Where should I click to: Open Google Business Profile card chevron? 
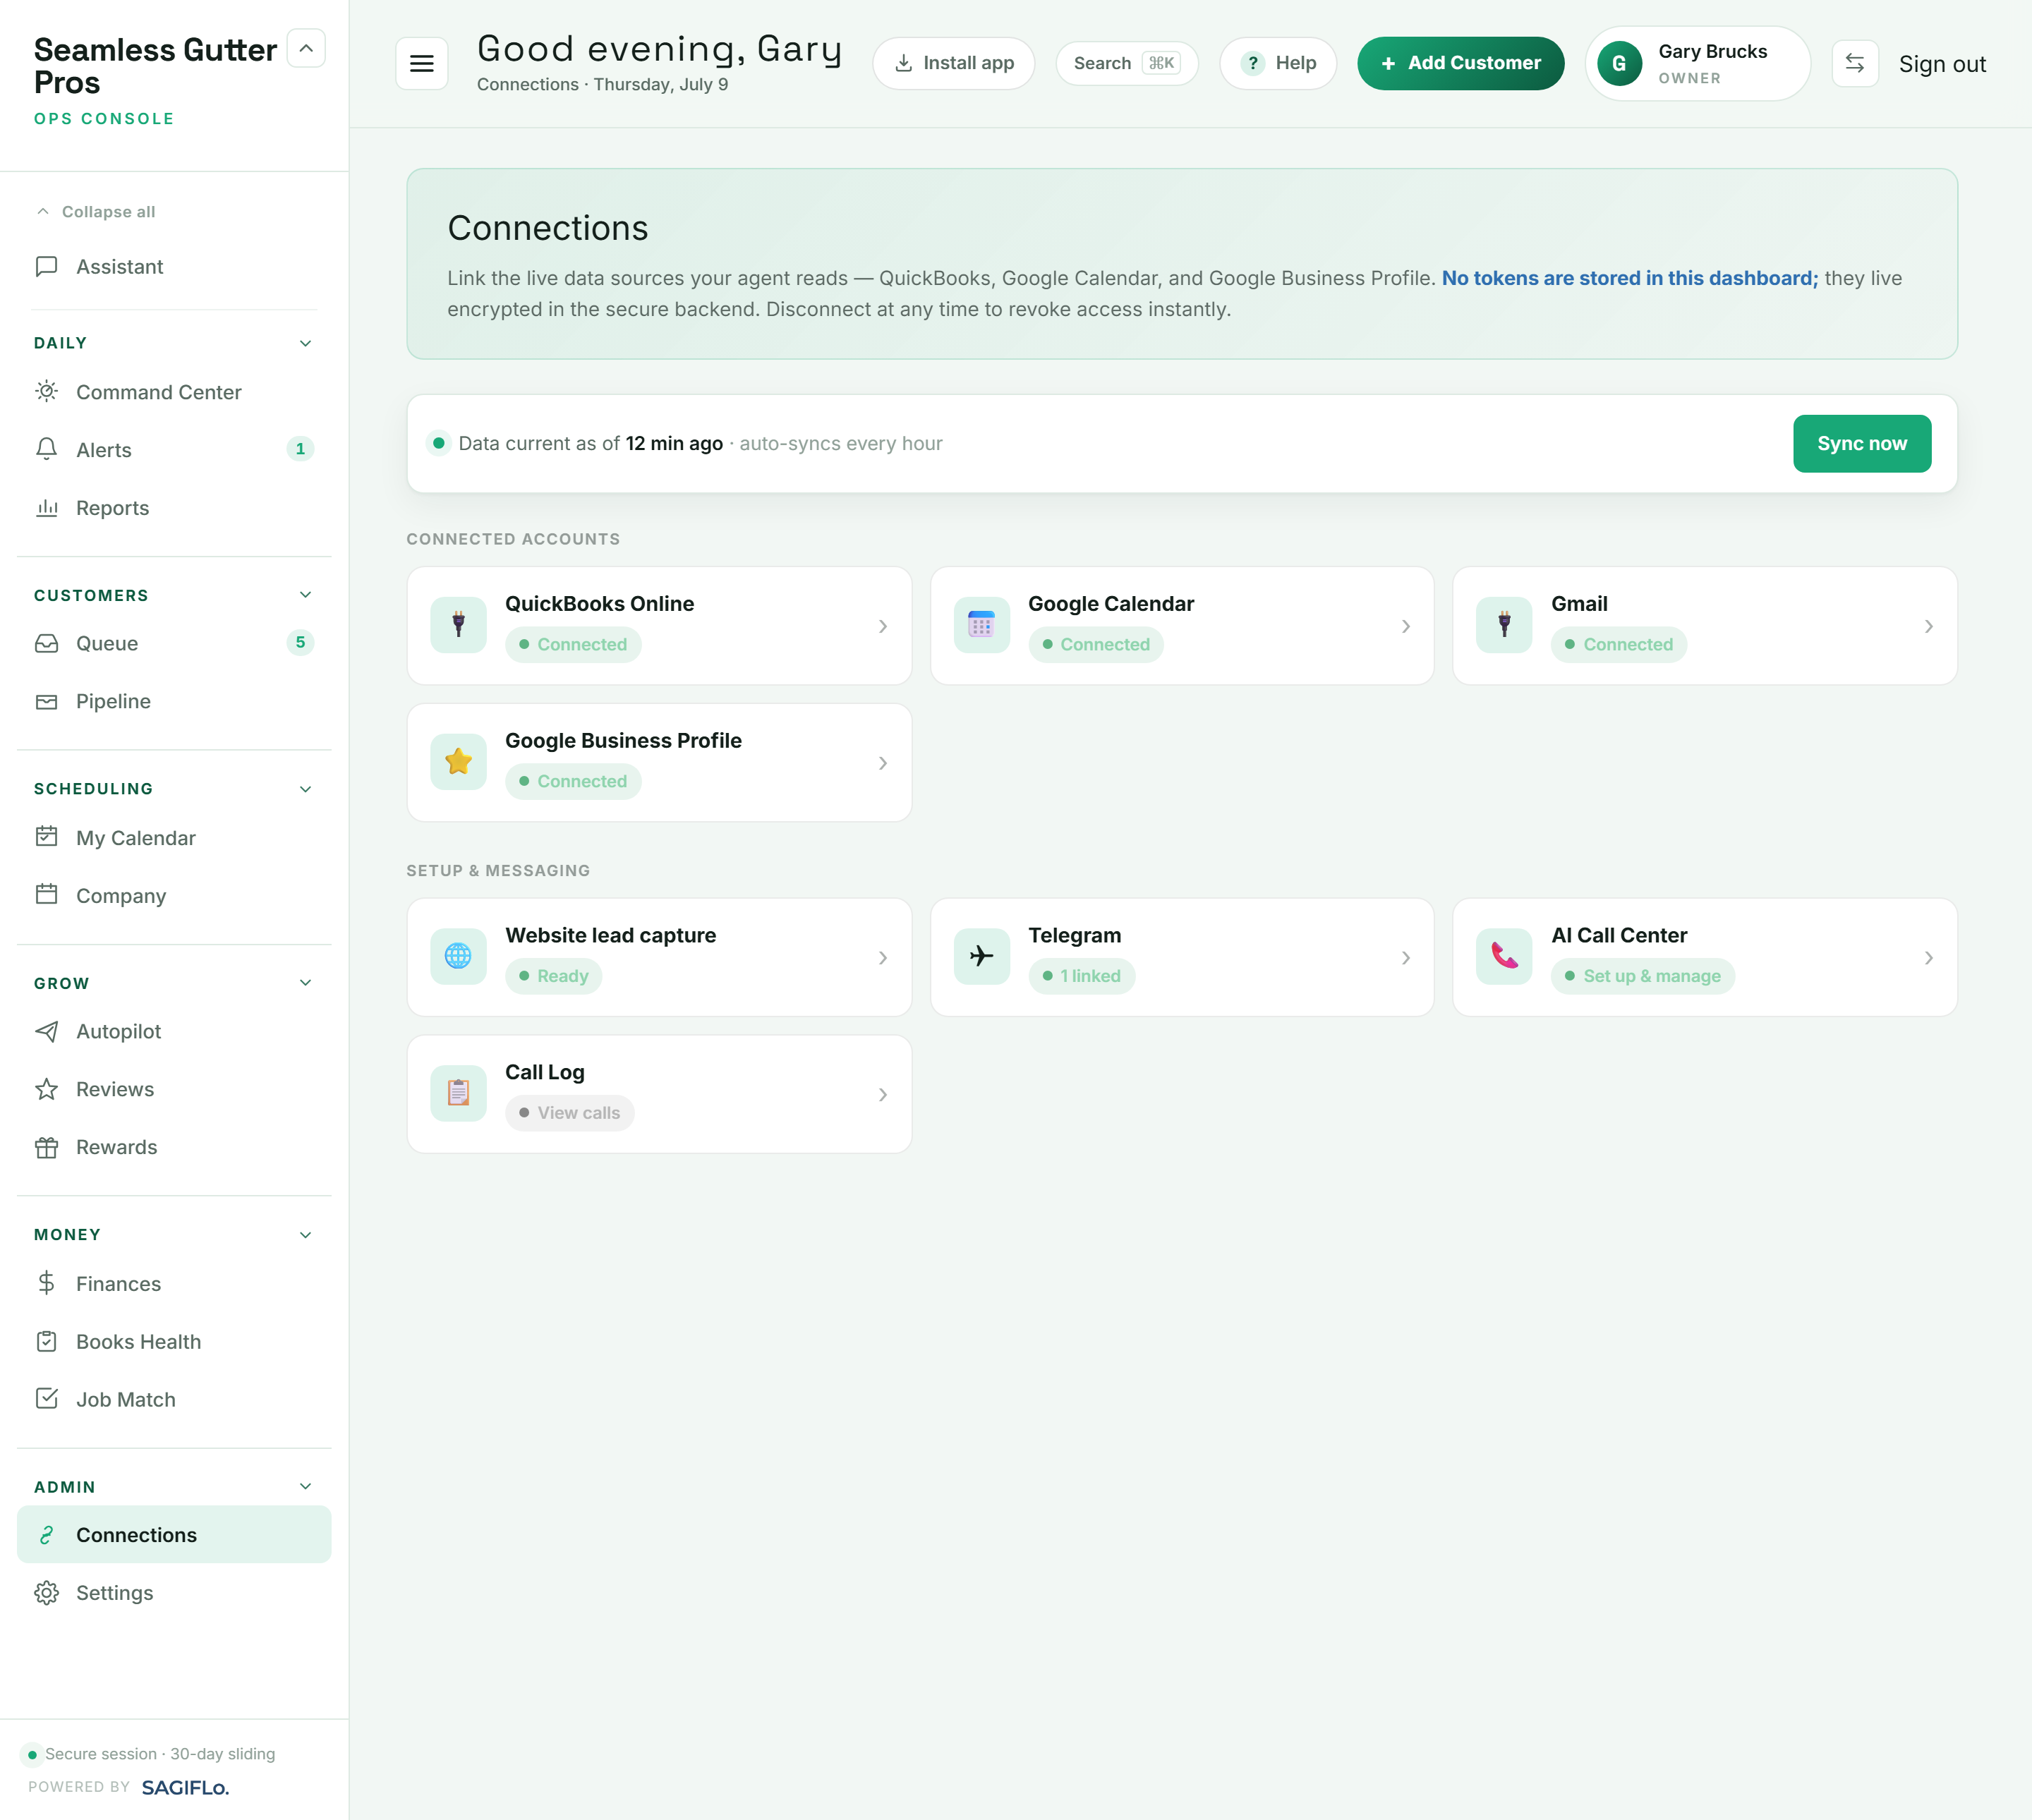882,763
